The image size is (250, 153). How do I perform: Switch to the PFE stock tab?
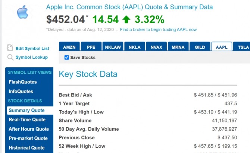(x=91, y=47)
